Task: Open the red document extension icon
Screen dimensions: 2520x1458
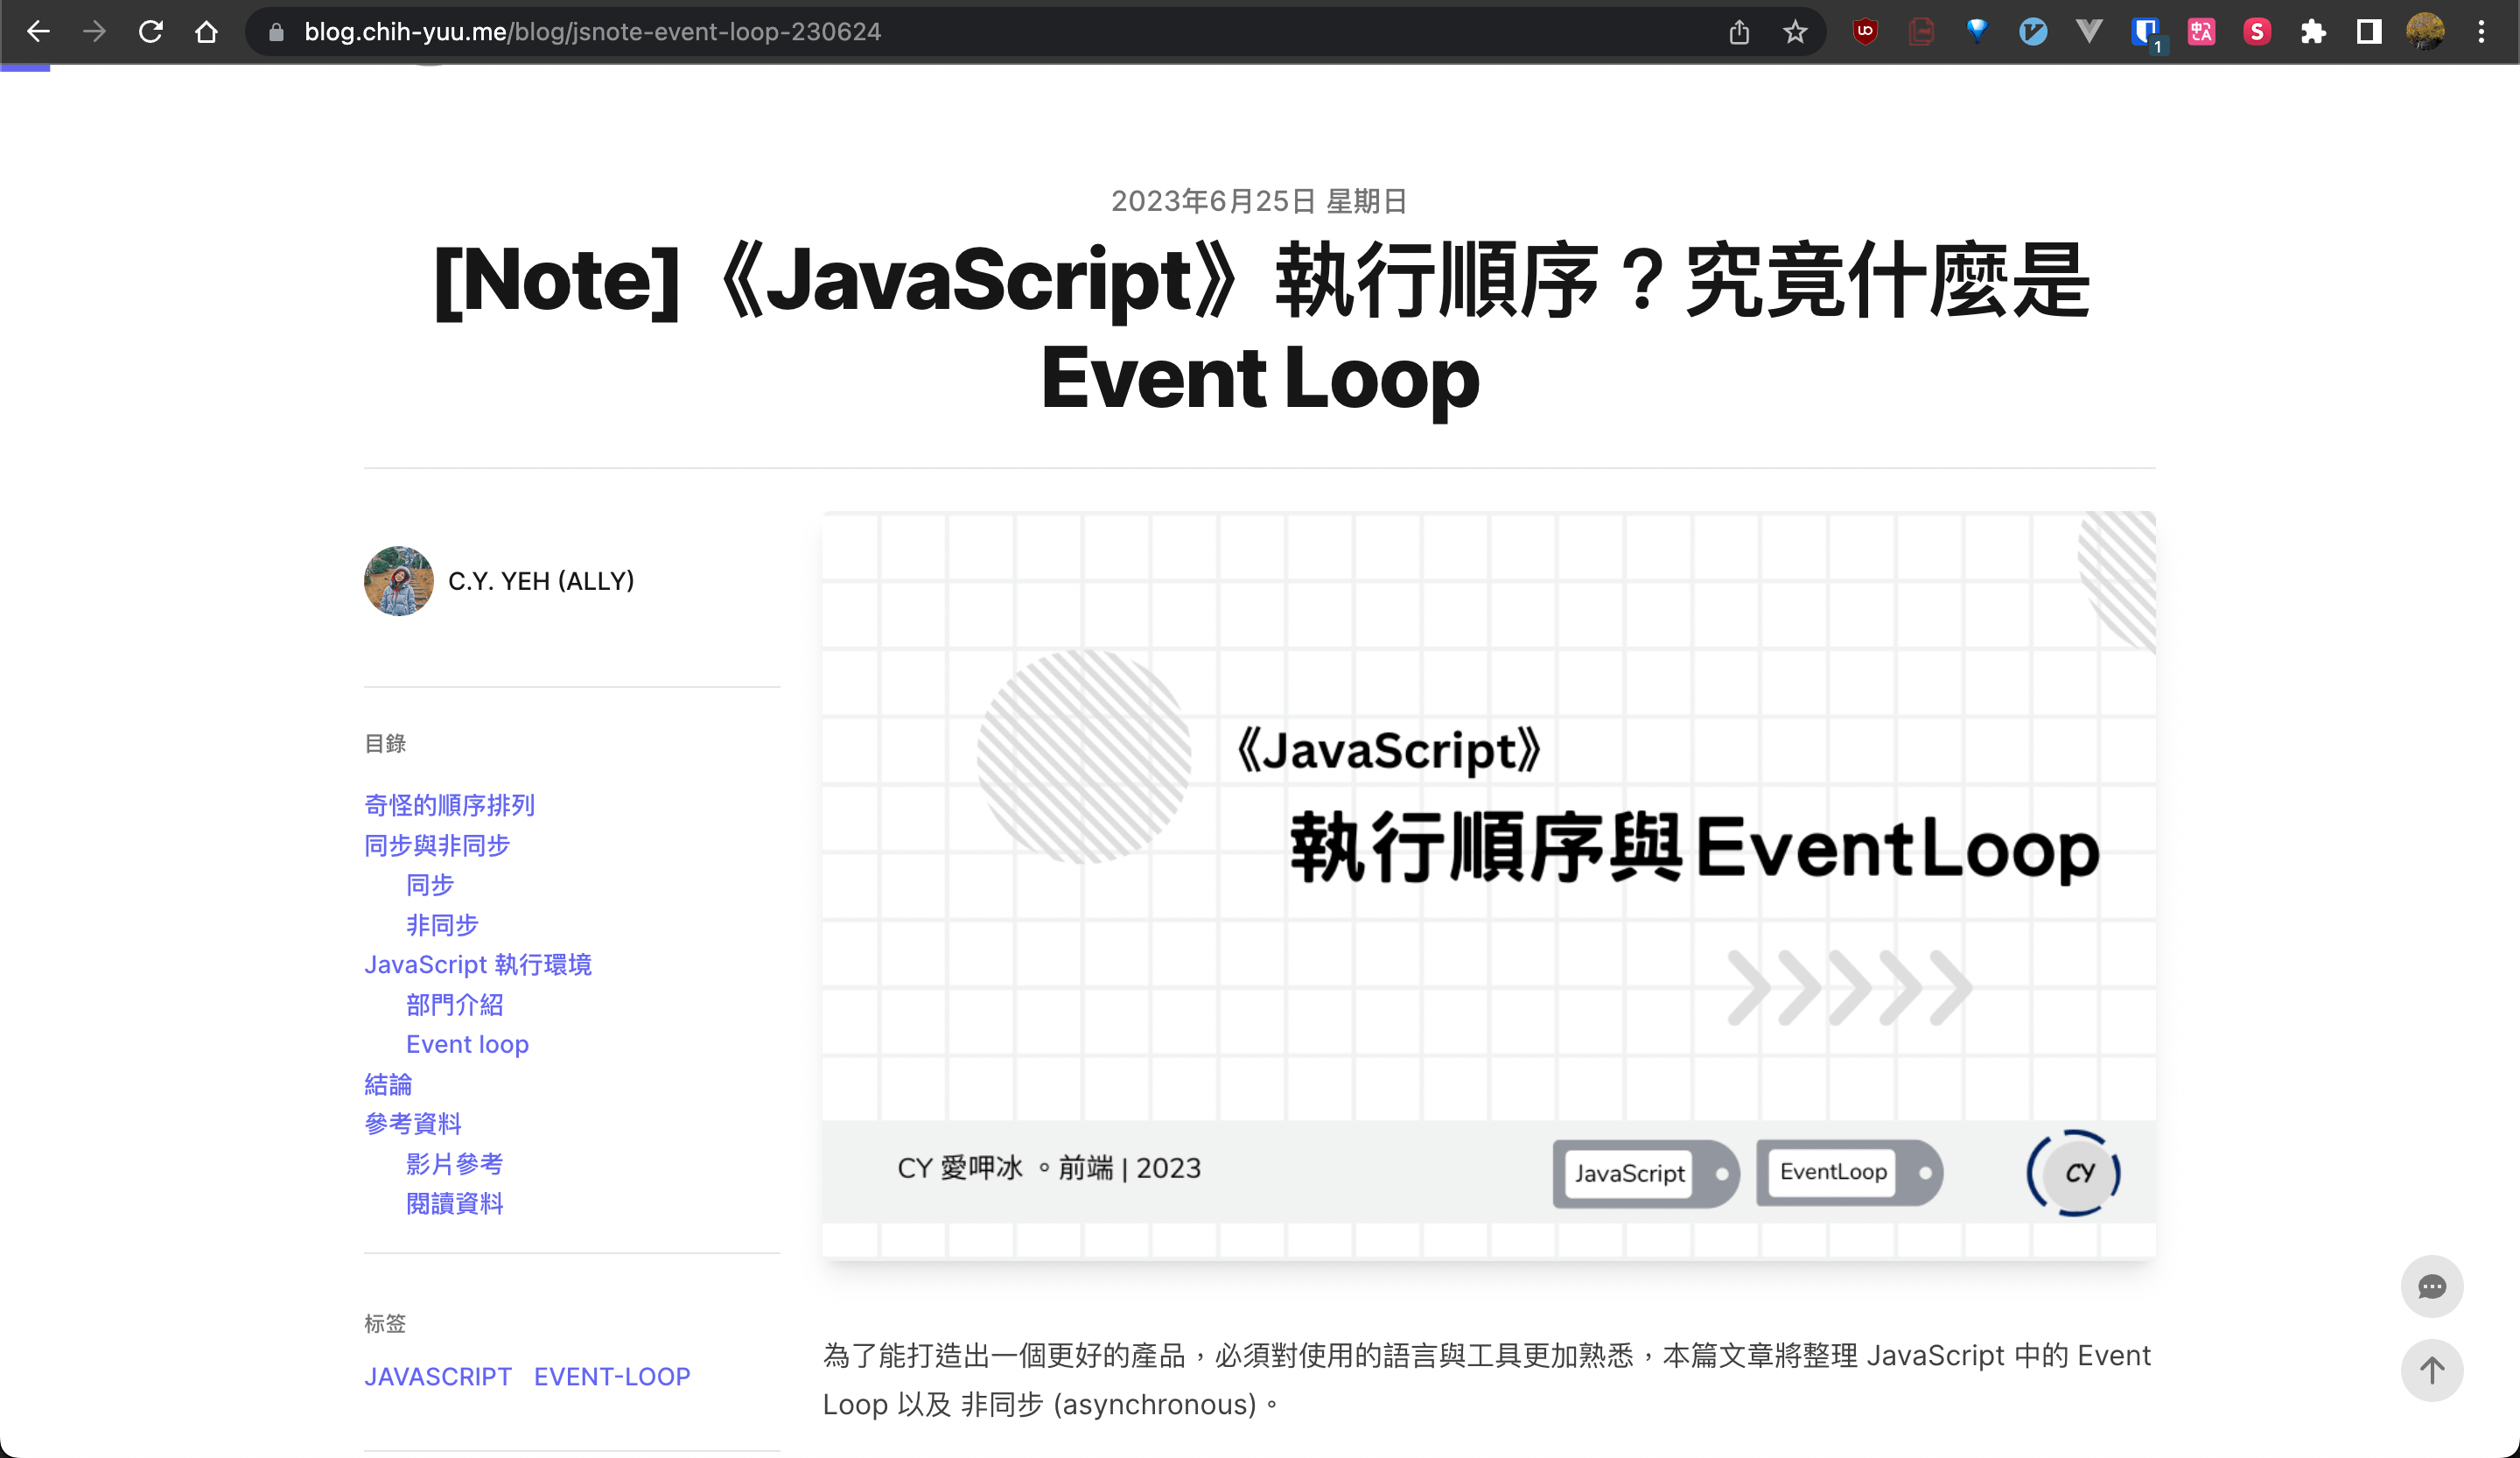Action: [x=1921, y=31]
